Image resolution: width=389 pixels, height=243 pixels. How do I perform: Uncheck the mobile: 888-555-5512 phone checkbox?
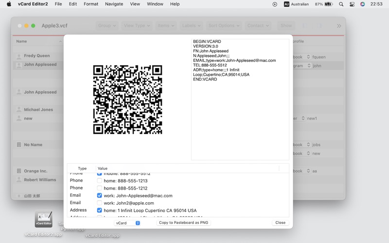tap(99, 174)
